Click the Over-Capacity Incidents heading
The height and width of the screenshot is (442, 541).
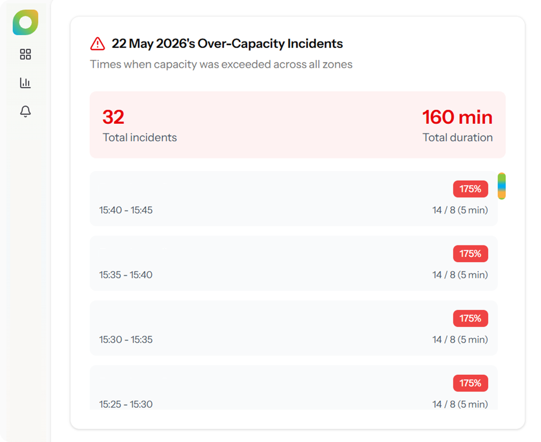(227, 44)
